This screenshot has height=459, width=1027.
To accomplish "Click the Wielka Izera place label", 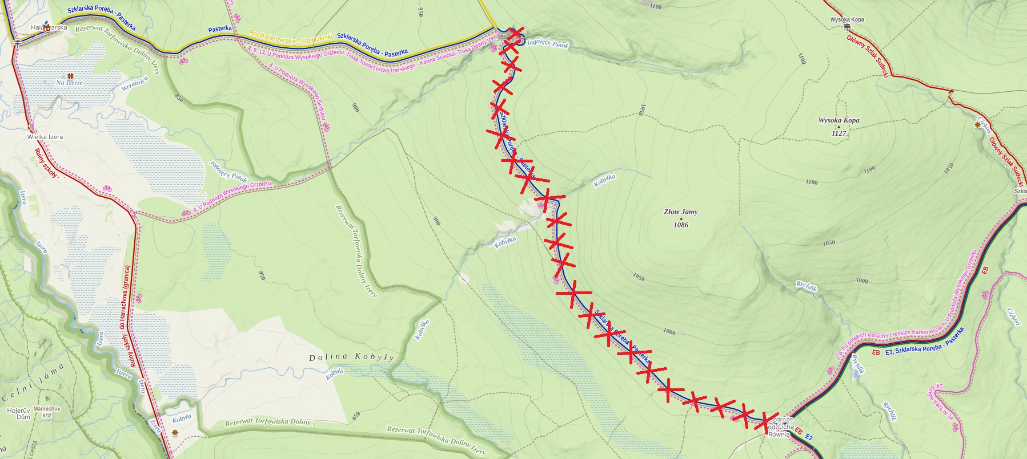I will point(45,137).
